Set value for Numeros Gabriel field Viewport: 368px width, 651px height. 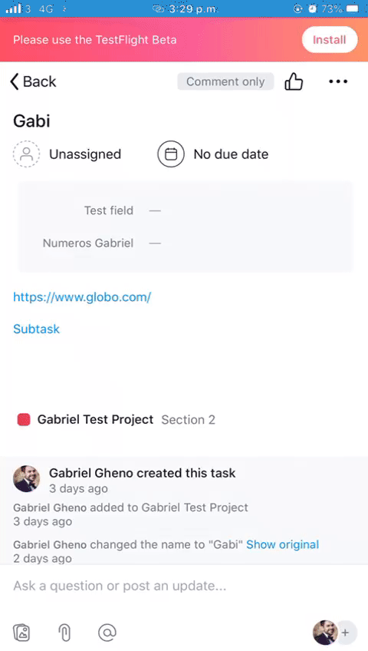[x=185, y=243]
